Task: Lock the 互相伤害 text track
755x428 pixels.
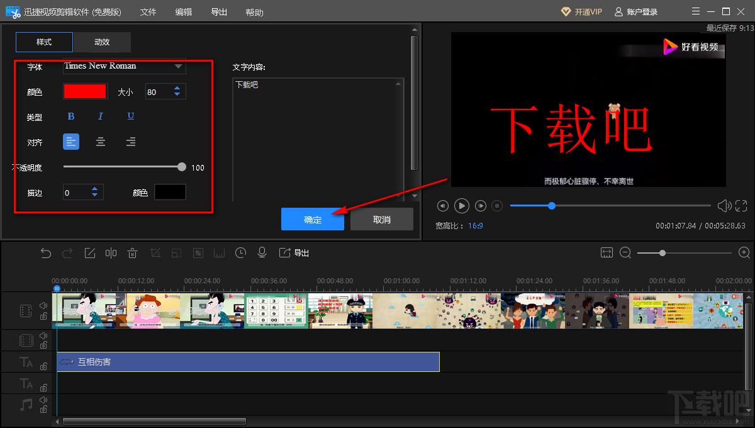Action: tap(43, 366)
